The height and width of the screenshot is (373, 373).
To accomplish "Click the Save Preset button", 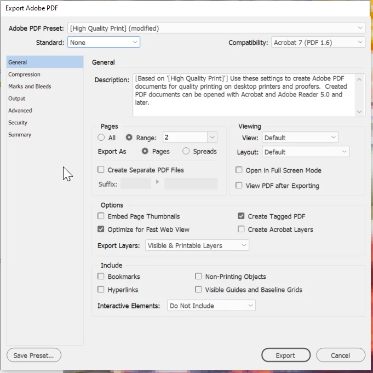I will 34,355.
